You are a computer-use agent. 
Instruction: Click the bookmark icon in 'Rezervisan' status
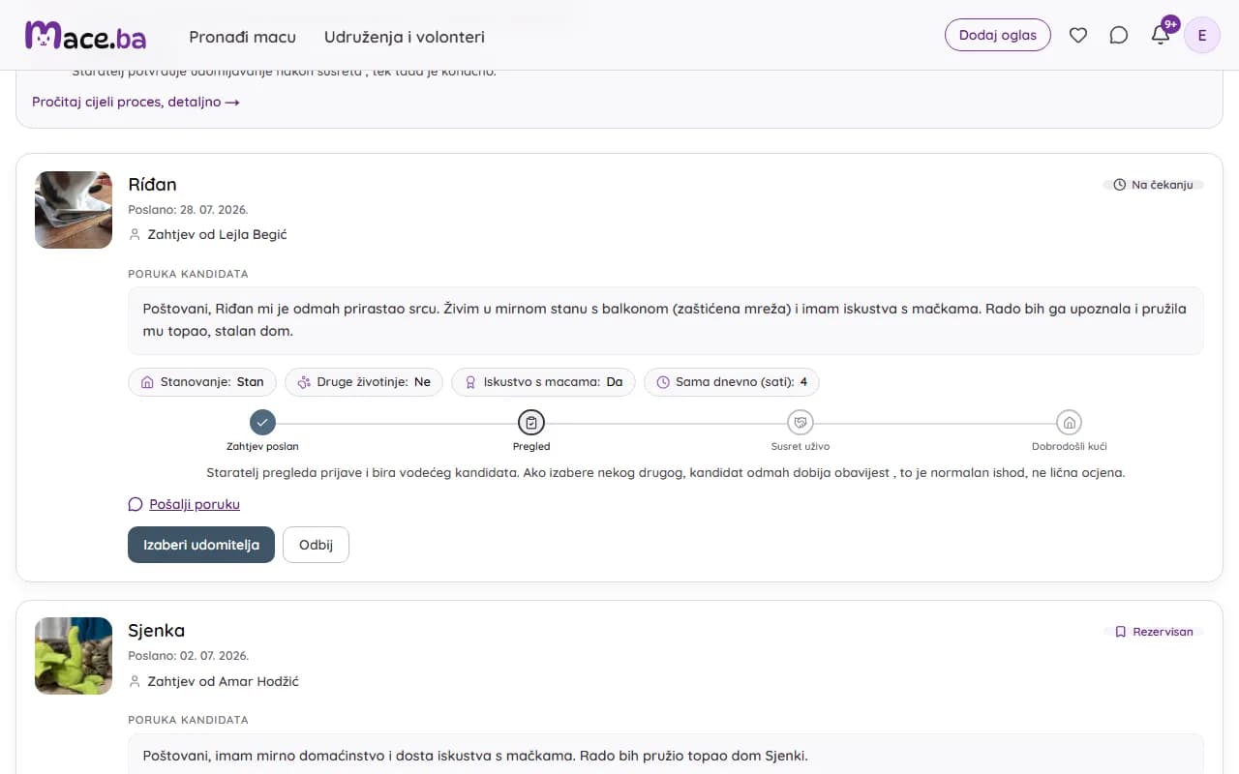(x=1121, y=632)
